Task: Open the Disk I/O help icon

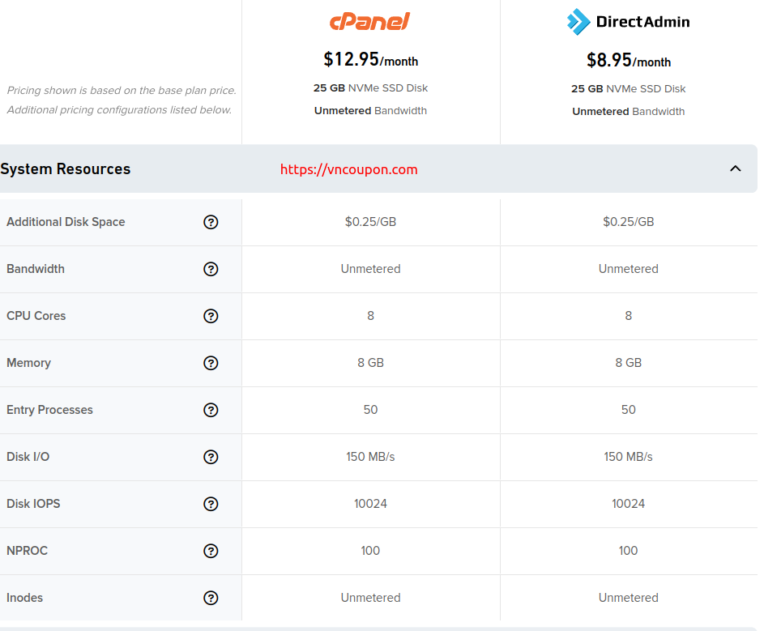Action: 211,457
